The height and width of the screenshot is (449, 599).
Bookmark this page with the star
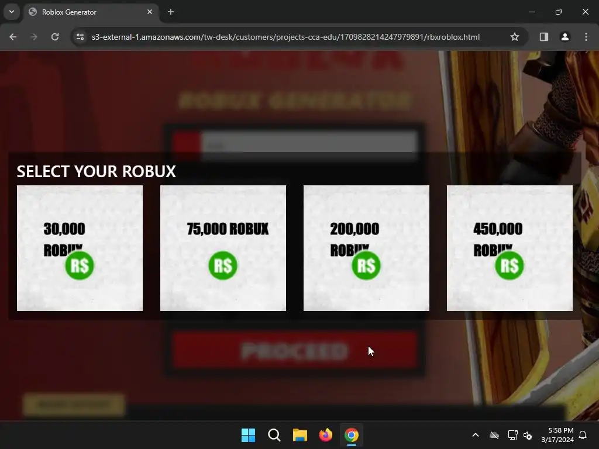tap(515, 37)
